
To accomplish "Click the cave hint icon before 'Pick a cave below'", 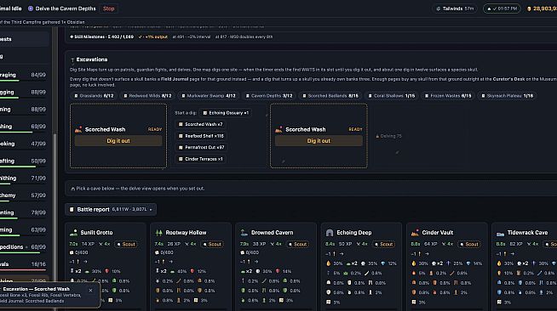I will click(73, 189).
